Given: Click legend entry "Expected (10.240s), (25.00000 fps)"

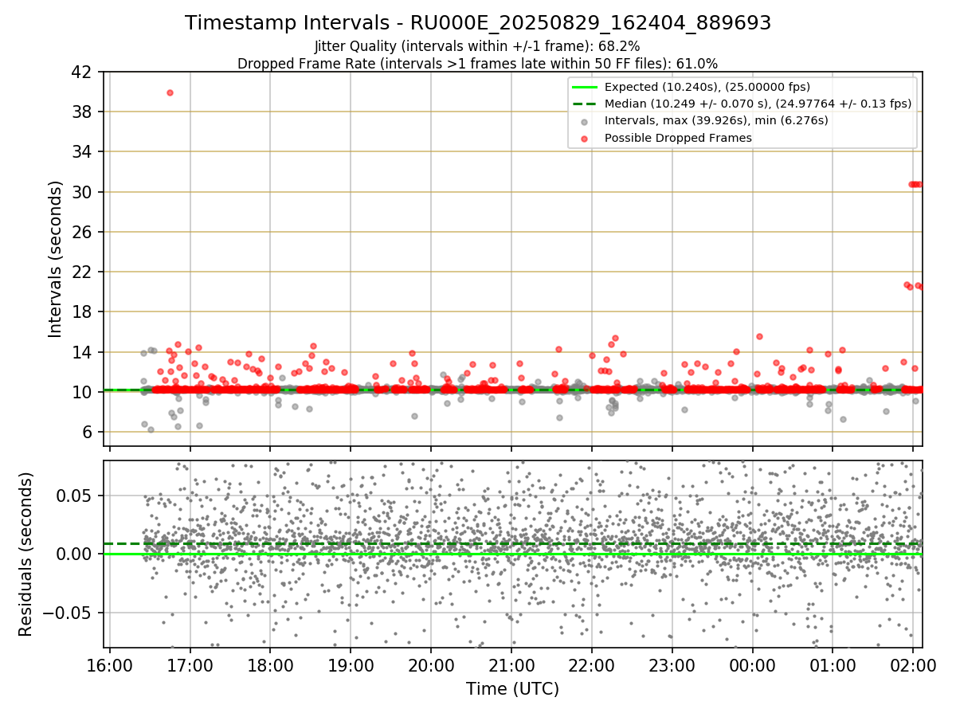Looking at the screenshot, I should pyautogui.click(x=707, y=87).
